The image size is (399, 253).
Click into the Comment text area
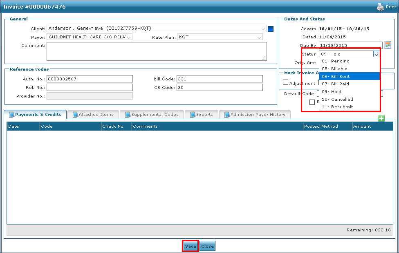tap(156, 51)
